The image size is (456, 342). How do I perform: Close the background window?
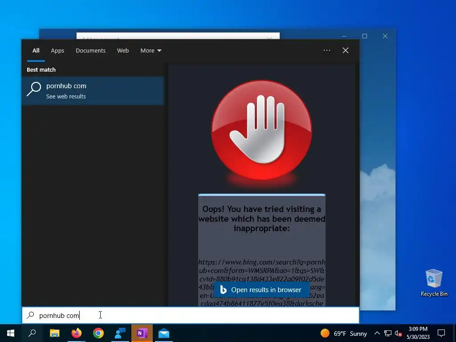pyautogui.click(x=385, y=36)
